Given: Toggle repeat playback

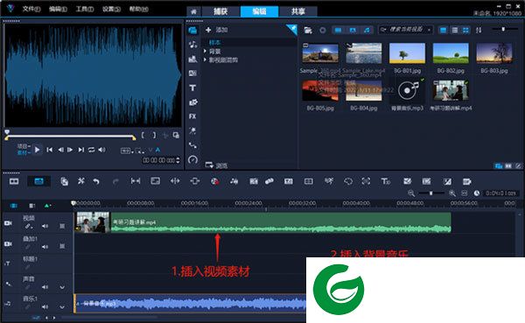Looking at the screenshot, I should coord(91,150).
